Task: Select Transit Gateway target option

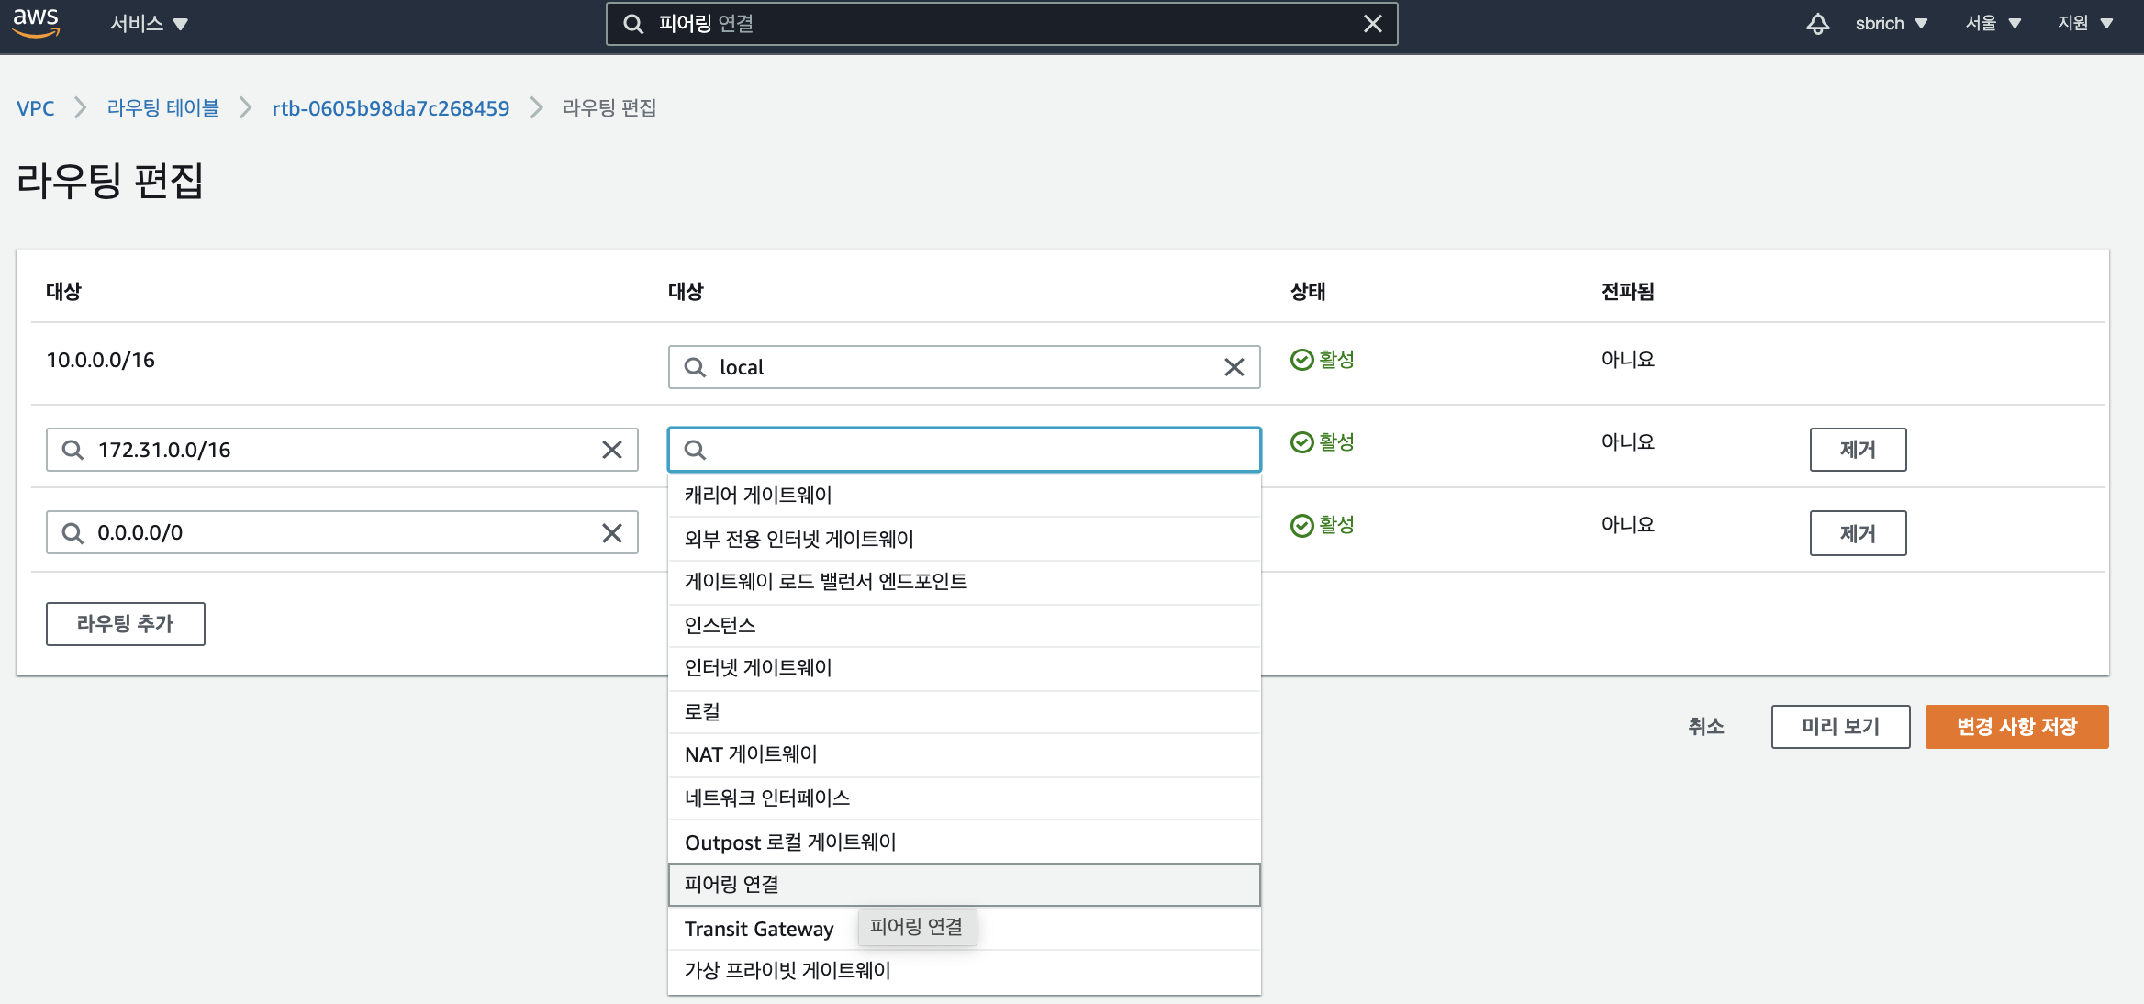Action: pyautogui.click(x=759, y=929)
